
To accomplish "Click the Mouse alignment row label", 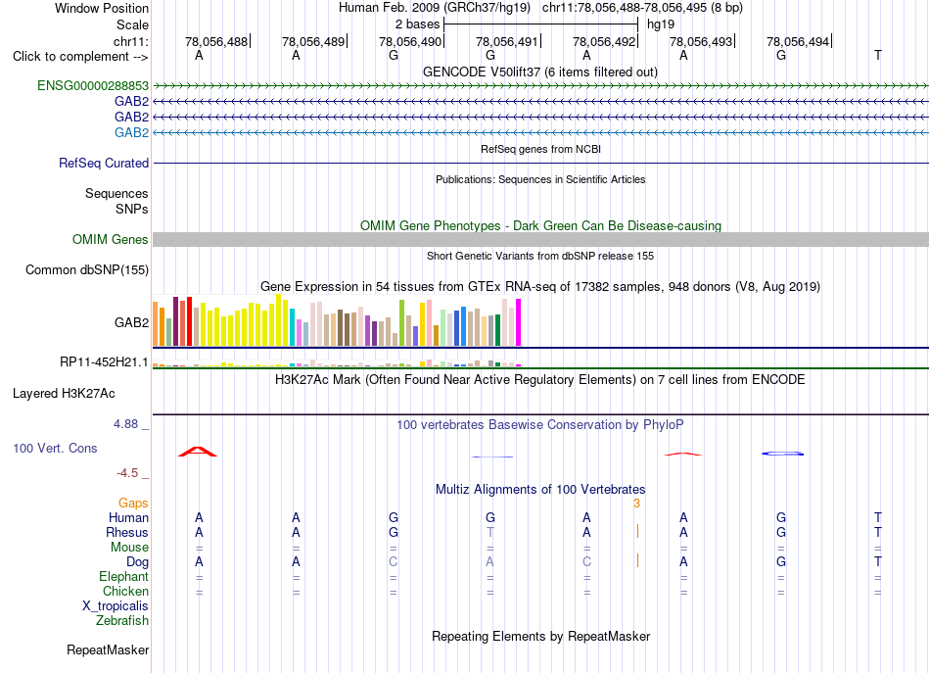I will [129, 548].
